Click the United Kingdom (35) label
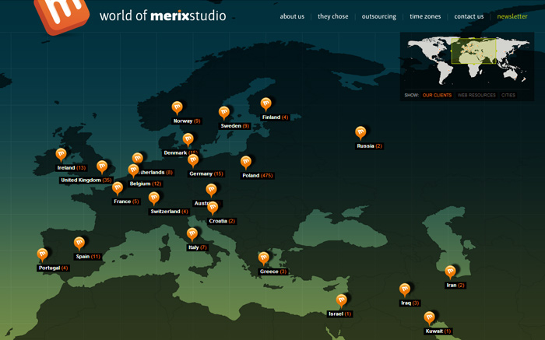The width and height of the screenshot is (545, 340). (x=86, y=181)
